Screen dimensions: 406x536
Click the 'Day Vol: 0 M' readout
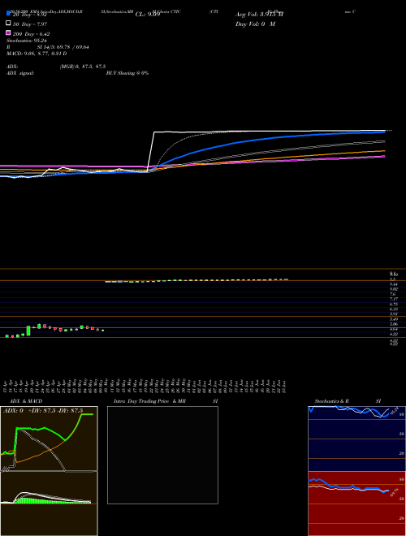click(x=255, y=24)
